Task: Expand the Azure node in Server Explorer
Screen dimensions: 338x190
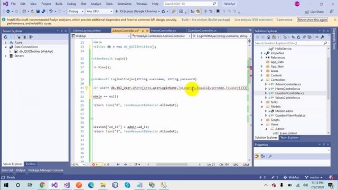Action: (6, 42)
